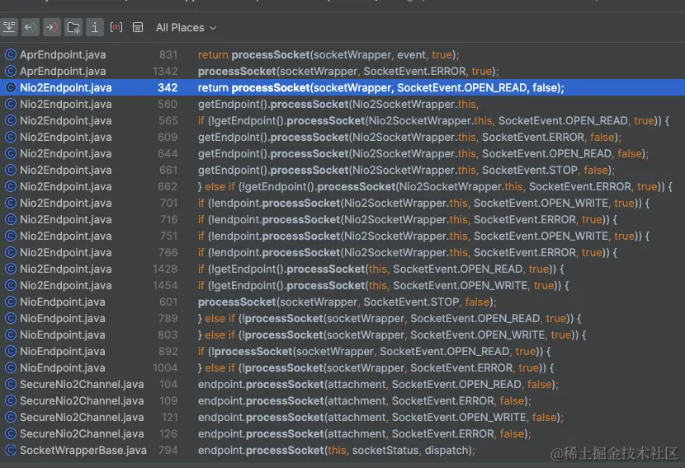
Task: Click class icon beside AprEndpoint.java line 831
Action: tap(11, 54)
